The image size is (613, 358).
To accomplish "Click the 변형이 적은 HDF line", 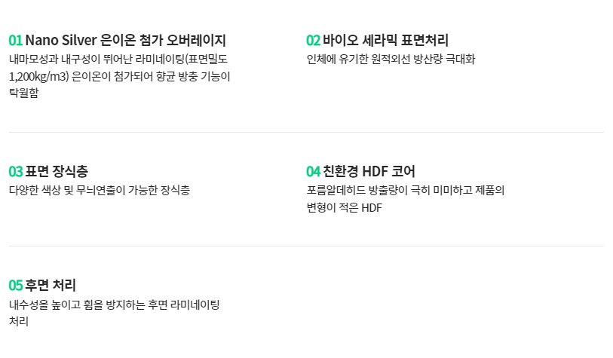I will click(344, 207).
